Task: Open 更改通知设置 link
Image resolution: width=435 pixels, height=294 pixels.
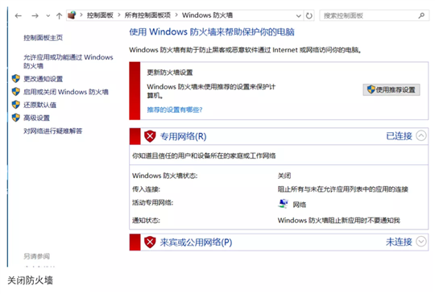Action: point(43,79)
